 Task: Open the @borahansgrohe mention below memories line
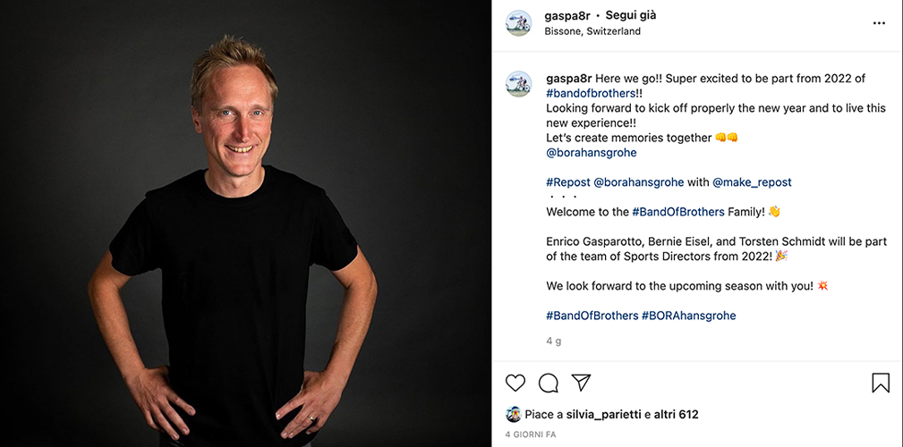pyautogui.click(x=592, y=153)
